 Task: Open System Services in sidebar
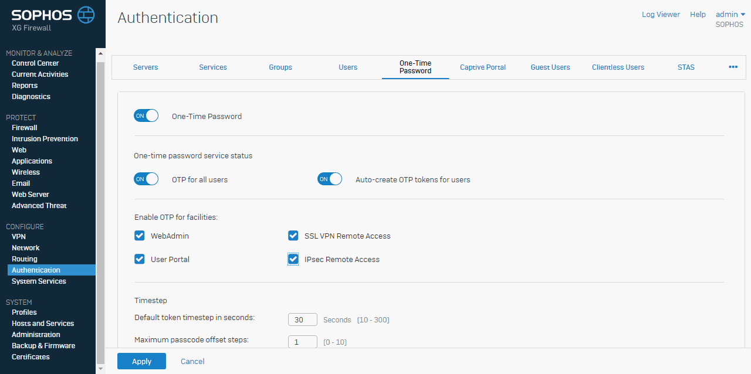pos(39,281)
